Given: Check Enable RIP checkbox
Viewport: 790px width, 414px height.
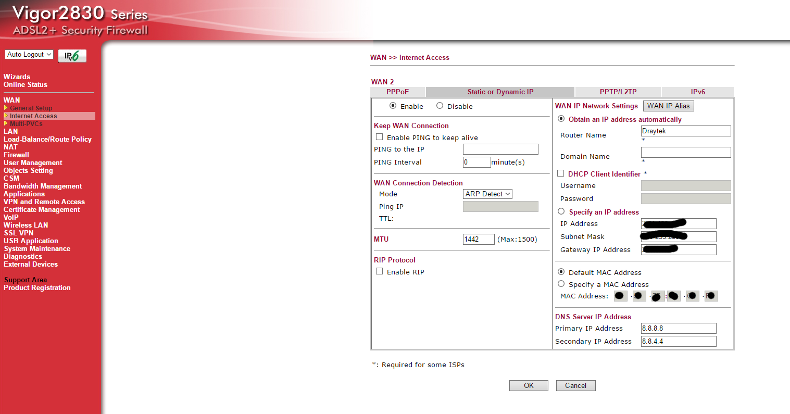Looking at the screenshot, I should pos(380,271).
